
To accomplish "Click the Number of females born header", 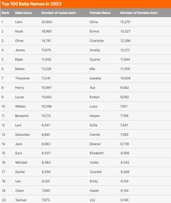I will coord(139,13).
